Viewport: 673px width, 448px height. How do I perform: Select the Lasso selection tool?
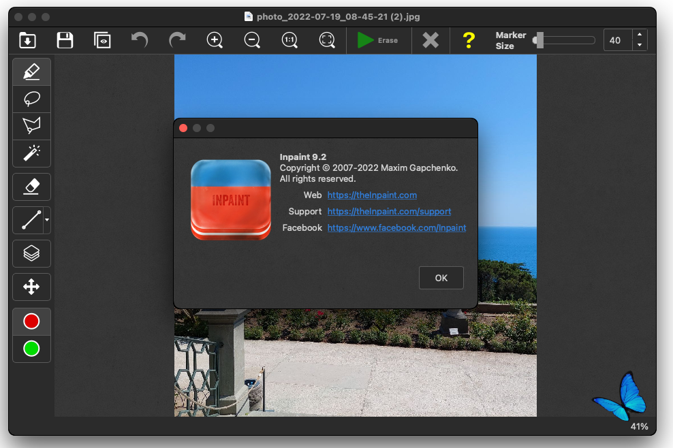click(32, 99)
